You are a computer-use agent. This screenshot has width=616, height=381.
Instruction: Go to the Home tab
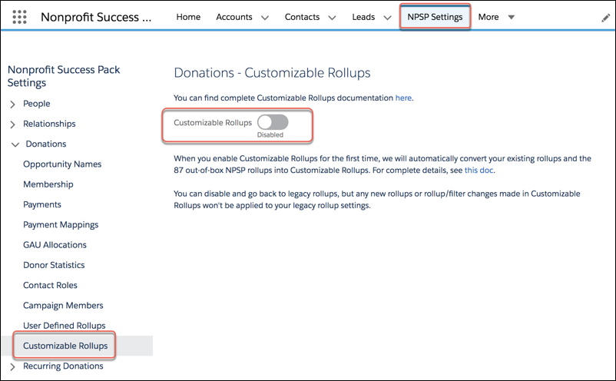click(x=188, y=17)
